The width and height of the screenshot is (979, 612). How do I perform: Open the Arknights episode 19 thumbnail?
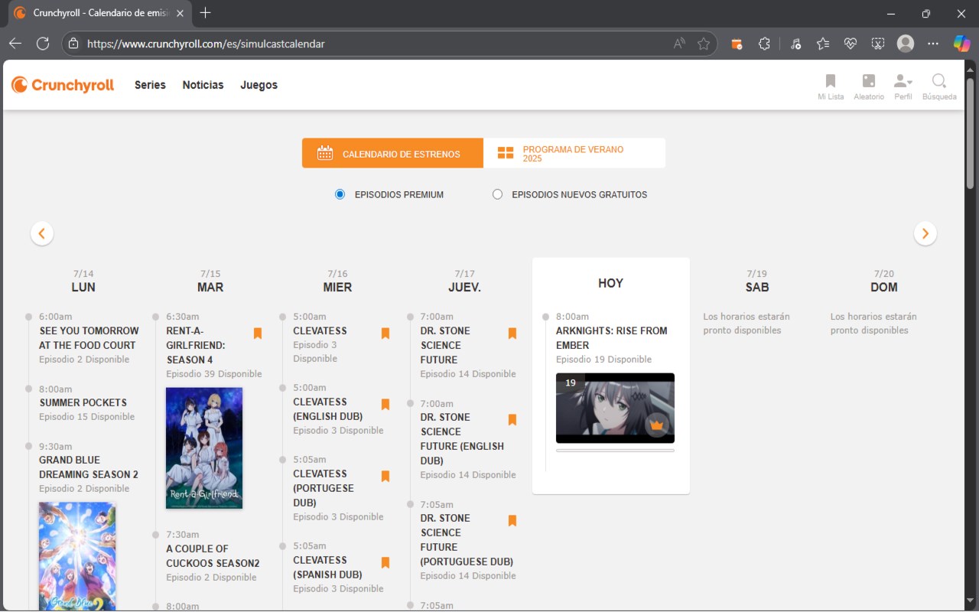(x=615, y=408)
